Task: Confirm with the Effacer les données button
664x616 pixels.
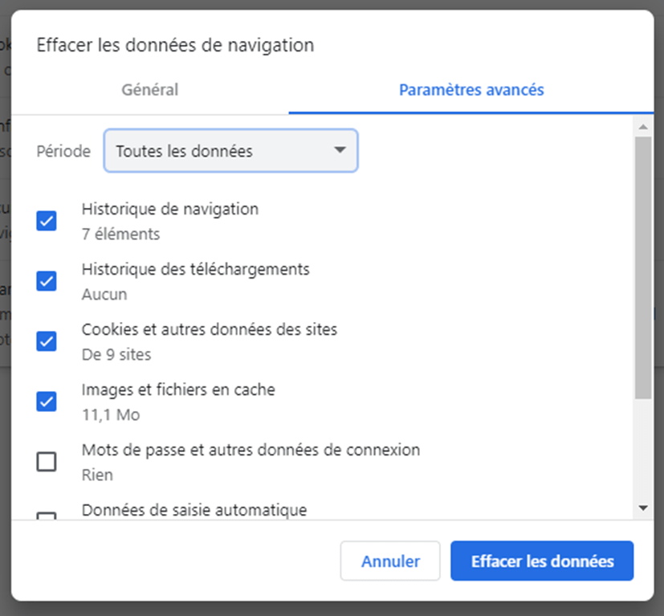Action: coord(542,561)
